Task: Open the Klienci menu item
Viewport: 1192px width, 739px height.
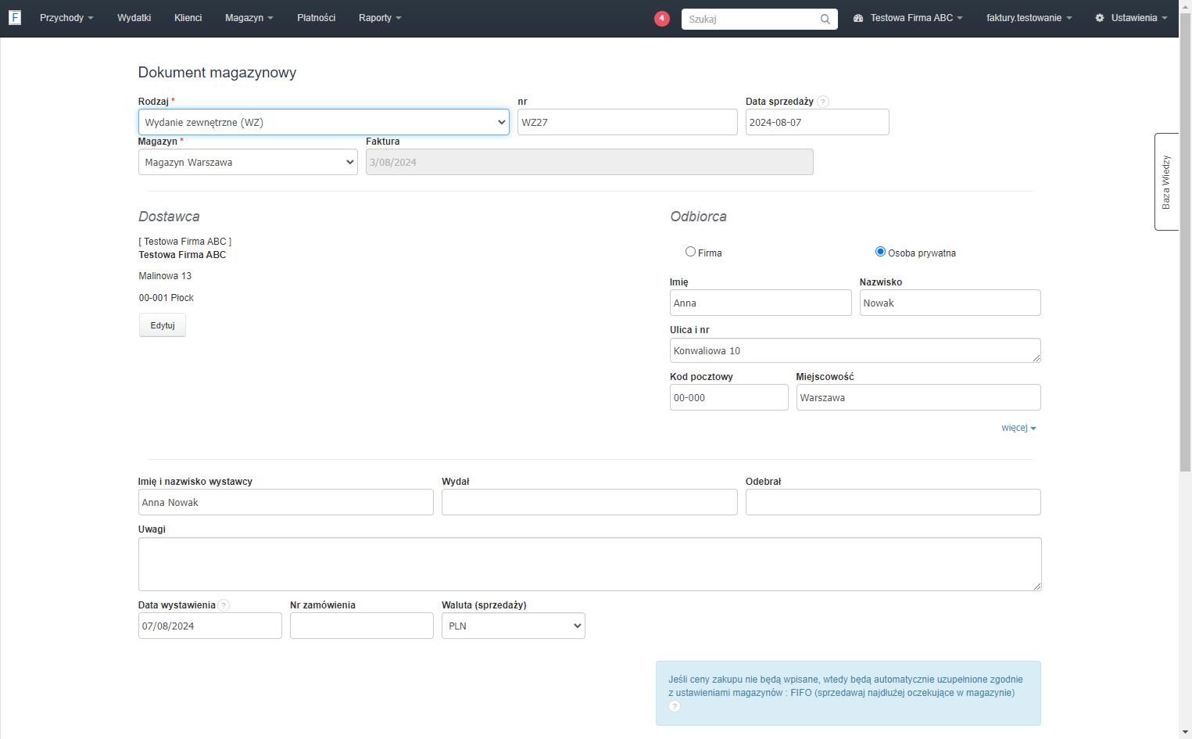Action: click(x=188, y=18)
